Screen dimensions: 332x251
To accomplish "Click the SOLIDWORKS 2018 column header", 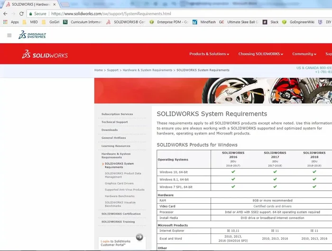I will tap(314, 159).
